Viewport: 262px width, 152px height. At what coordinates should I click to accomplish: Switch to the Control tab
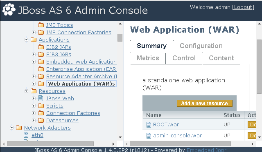click(184, 58)
